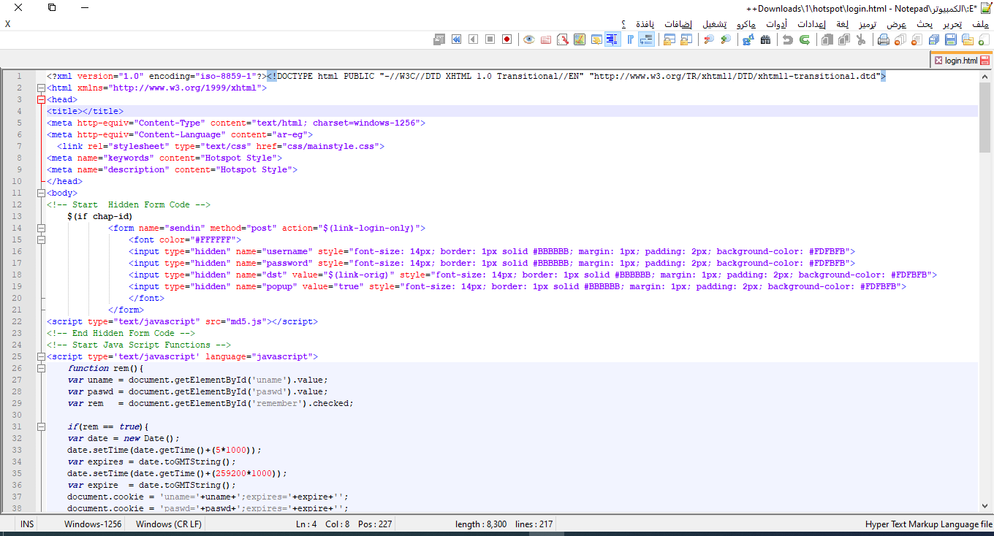The image size is (994, 536).
Task: Open the ماكرو (Macro) menu
Action: (x=746, y=24)
